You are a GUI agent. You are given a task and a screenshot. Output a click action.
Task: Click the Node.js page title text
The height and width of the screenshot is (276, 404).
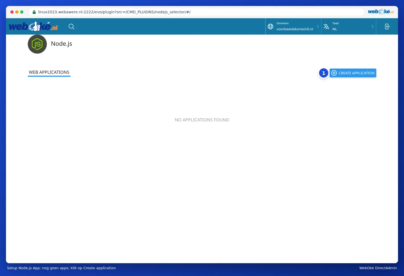click(x=62, y=44)
